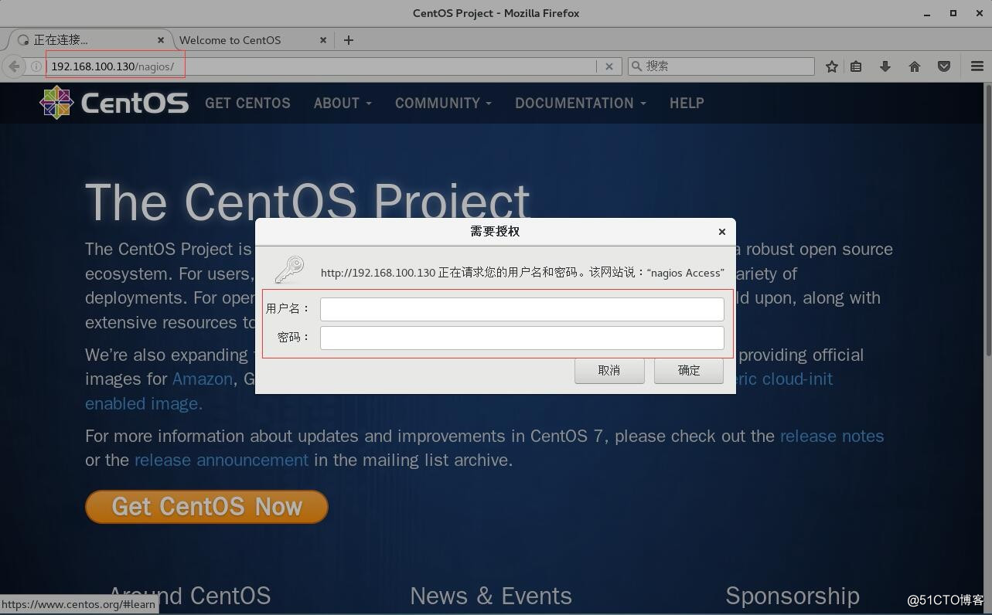Click the 取消 cancel button
This screenshot has height=615, width=992.
click(609, 371)
